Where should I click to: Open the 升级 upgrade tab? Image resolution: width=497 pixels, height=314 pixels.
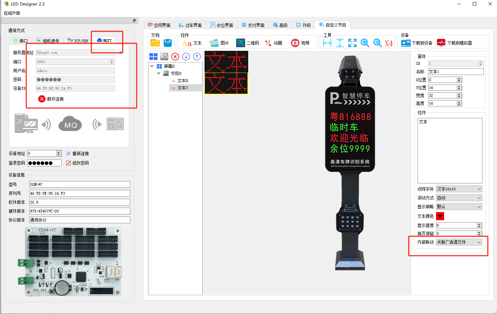303,25
